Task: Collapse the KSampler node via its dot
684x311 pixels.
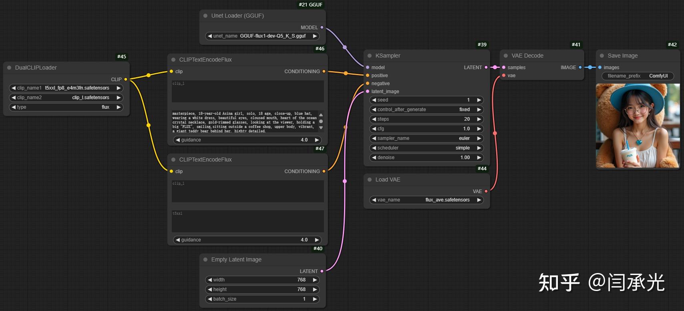Action: click(370, 56)
